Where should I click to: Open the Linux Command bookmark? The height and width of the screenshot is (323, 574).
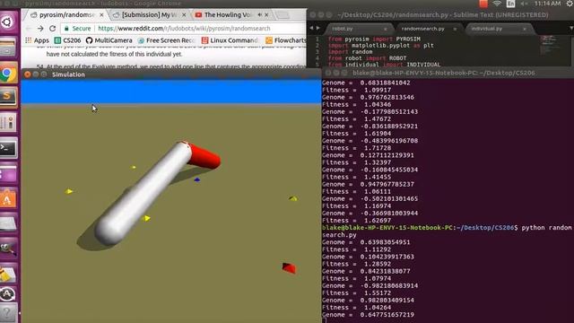coord(230,40)
